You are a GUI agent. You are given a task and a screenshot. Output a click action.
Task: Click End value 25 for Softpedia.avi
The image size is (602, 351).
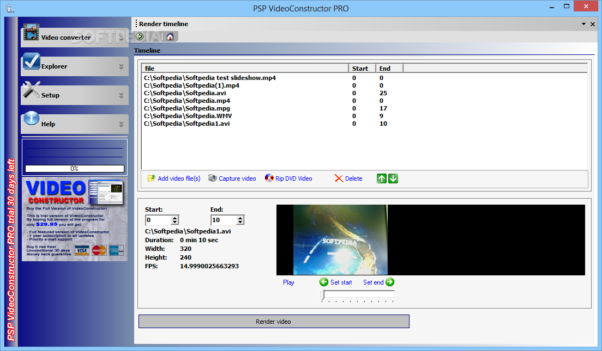[383, 93]
